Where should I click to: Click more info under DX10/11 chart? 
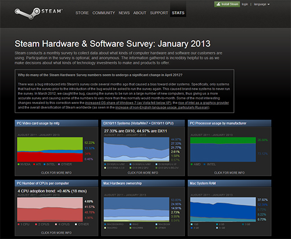143,173
